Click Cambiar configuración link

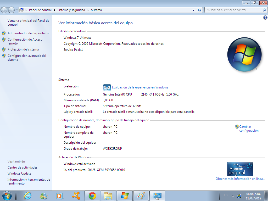click(249, 129)
